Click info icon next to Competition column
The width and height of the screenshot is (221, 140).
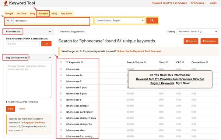click(207, 62)
